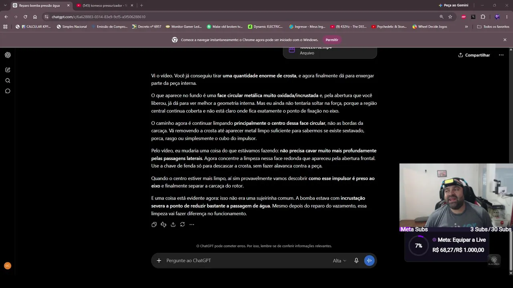Open the dark extension icon beside ABP
This screenshot has width=513, height=288.
tap(473, 17)
